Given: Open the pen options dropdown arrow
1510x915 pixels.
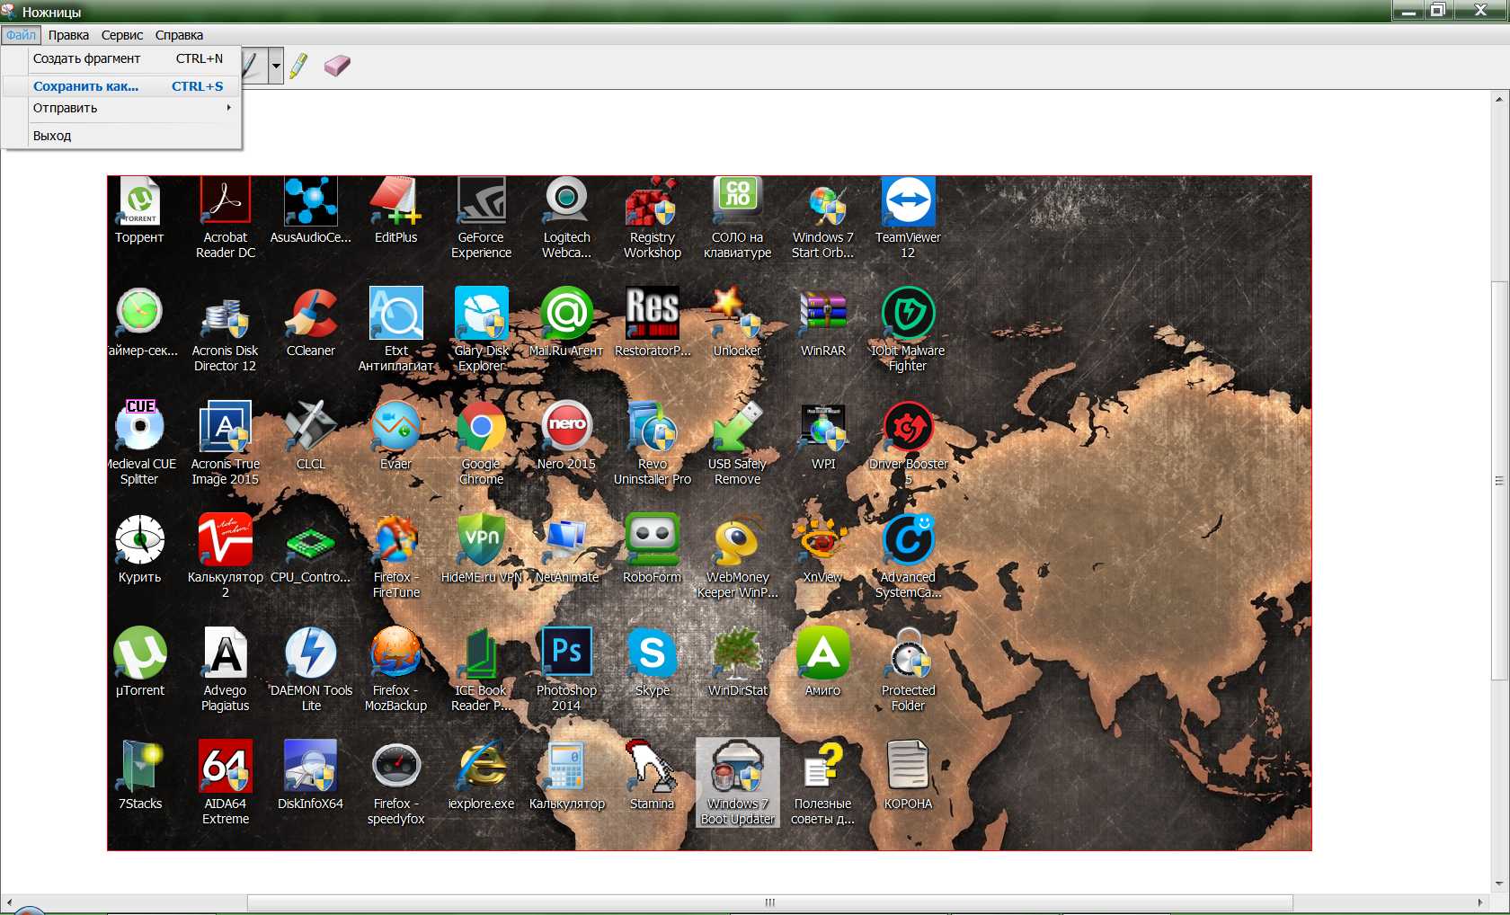Looking at the screenshot, I should [276, 66].
